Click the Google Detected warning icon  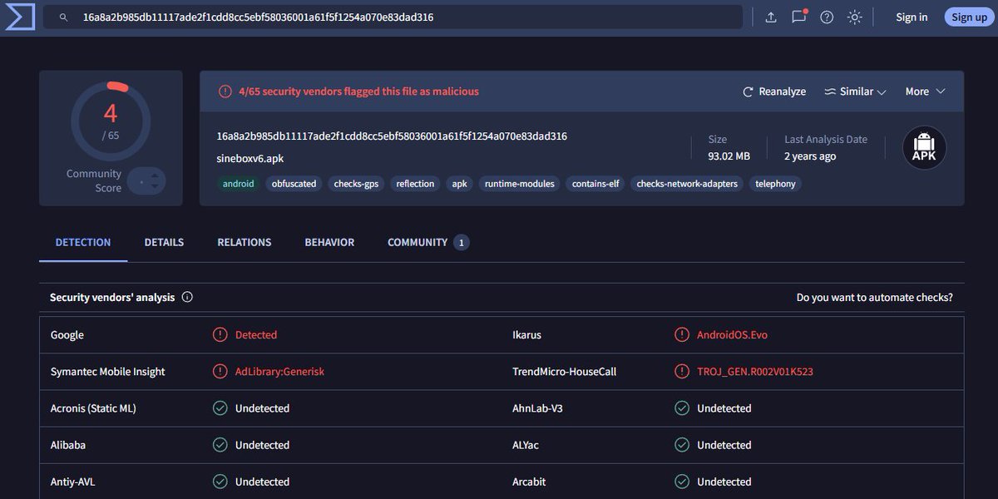click(220, 334)
